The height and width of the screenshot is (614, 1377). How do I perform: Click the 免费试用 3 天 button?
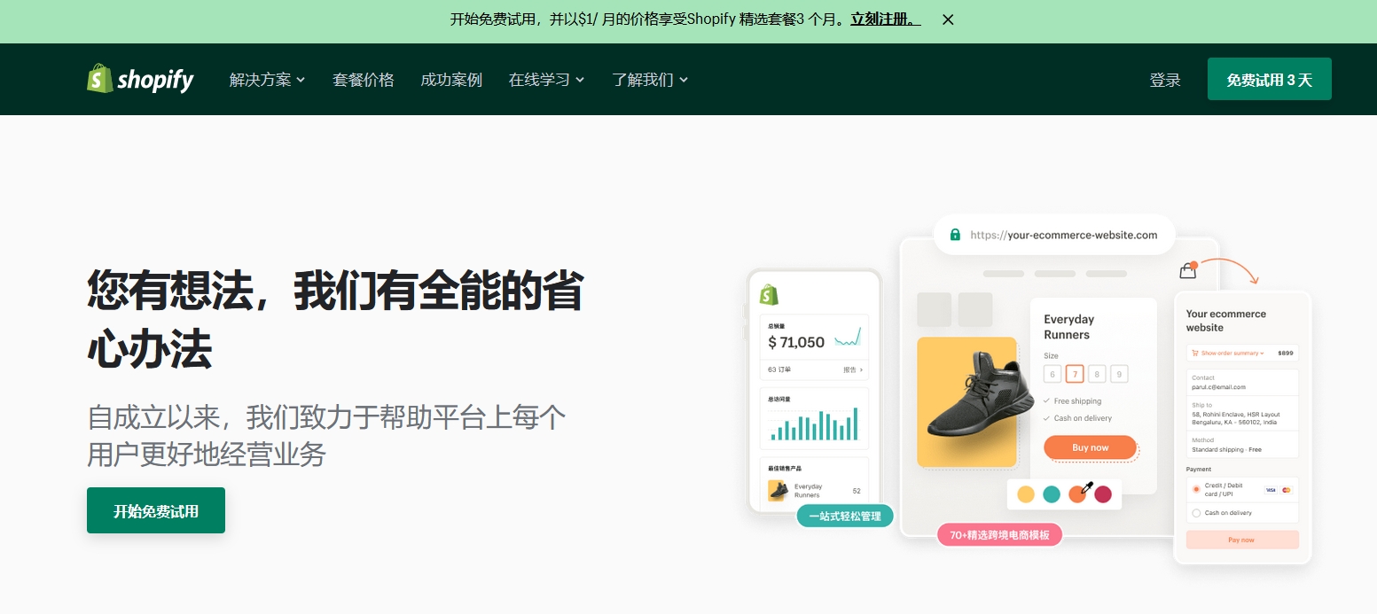[1270, 79]
